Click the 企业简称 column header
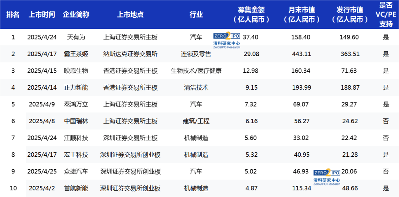399x197 pixels. pos(76,14)
